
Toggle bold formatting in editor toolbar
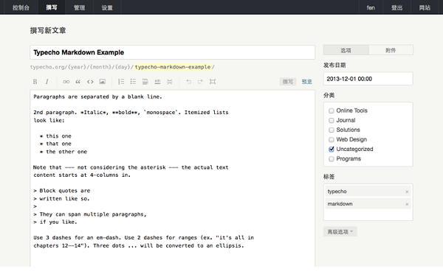coord(35,82)
